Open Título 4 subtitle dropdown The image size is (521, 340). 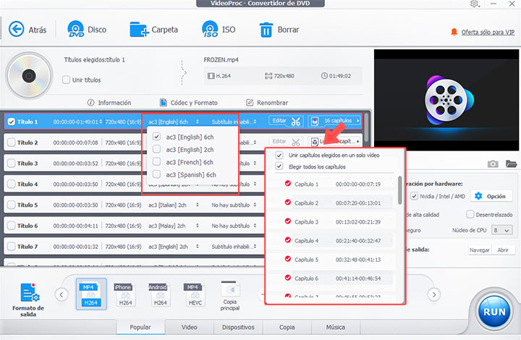point(255,184)
